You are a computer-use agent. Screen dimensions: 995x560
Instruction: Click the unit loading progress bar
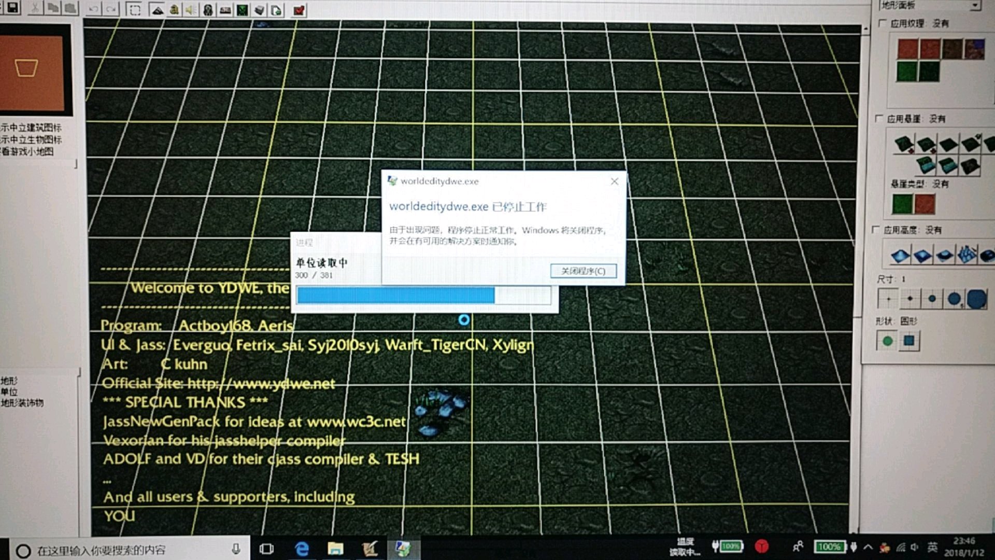(423, 296)
